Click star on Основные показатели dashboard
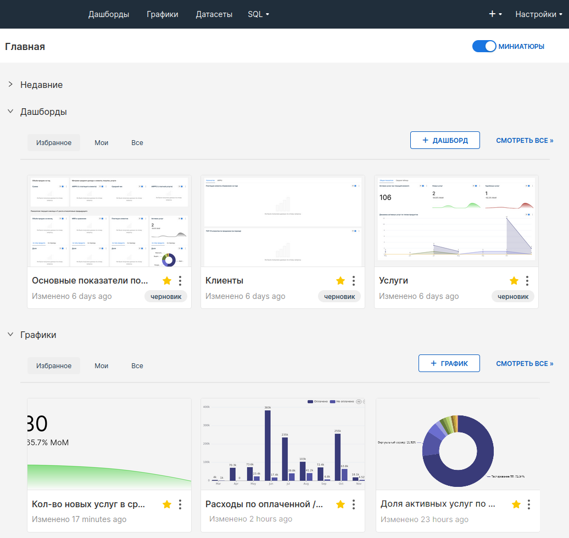 [x=167, y=281]
